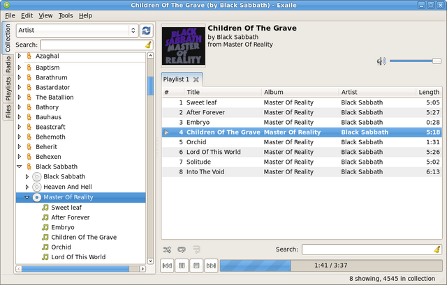The height and width of the screenshot is (285, 447).
Task: Expand the Beastcraft artist node
Action: (x=20, y=127)
